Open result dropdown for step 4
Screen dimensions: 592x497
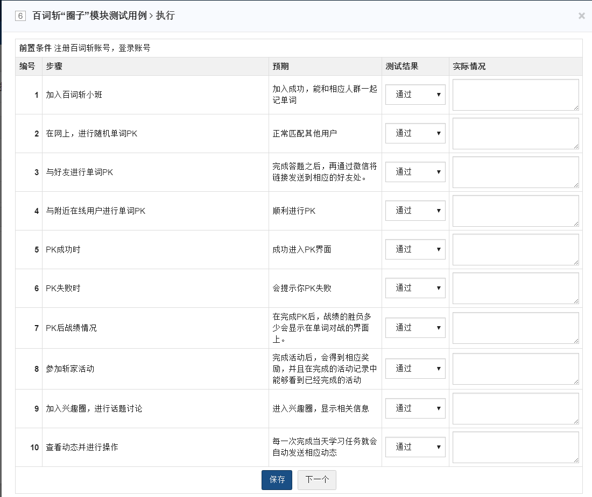(x=415, y=211)
